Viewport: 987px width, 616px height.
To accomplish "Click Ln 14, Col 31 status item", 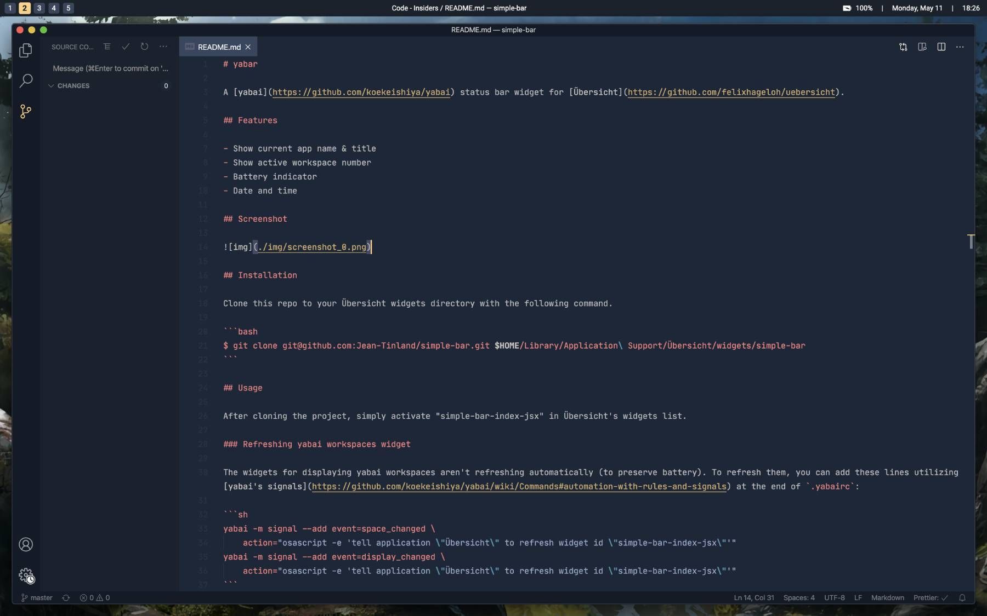I will point(754,598).
